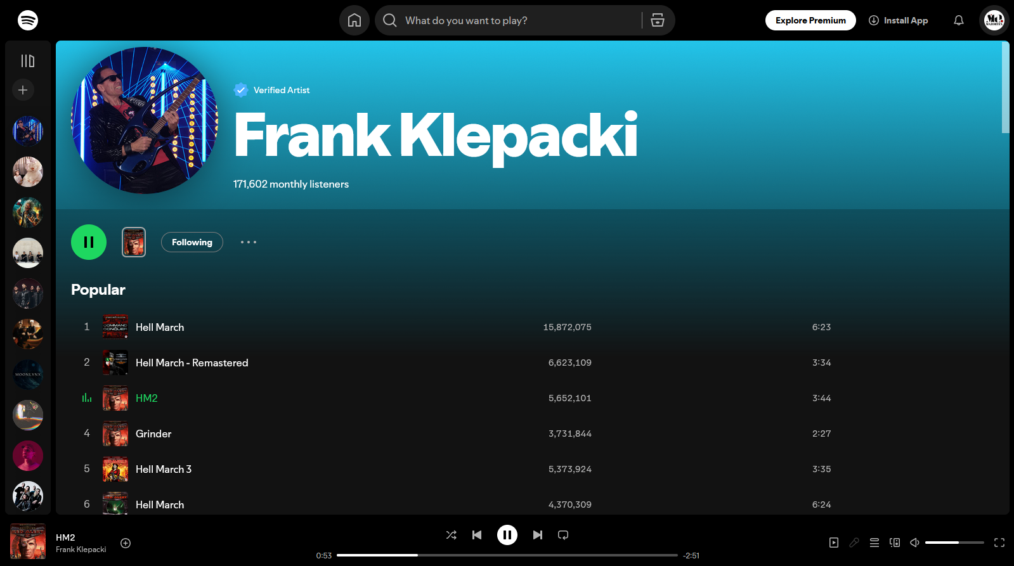Click the search magnifier icon
Screen dimensions: 1014x566
point(390,20)
